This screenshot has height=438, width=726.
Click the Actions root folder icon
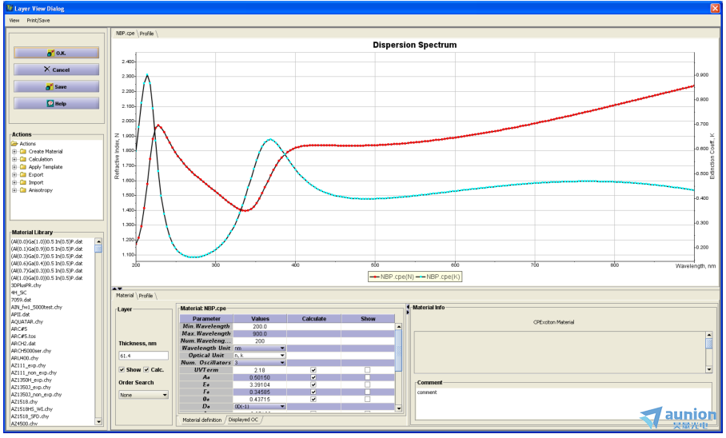[14, 144]
